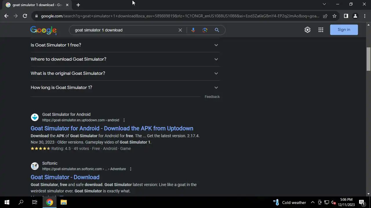Open the network status tray icon
Viewport: 371px width, 208px height.
click(327, 203)
